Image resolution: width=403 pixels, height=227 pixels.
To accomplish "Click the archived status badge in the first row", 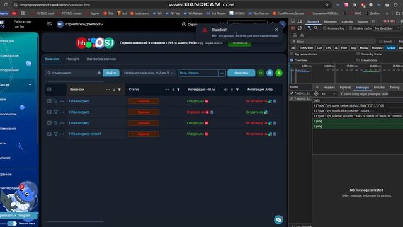I will 144,101.
